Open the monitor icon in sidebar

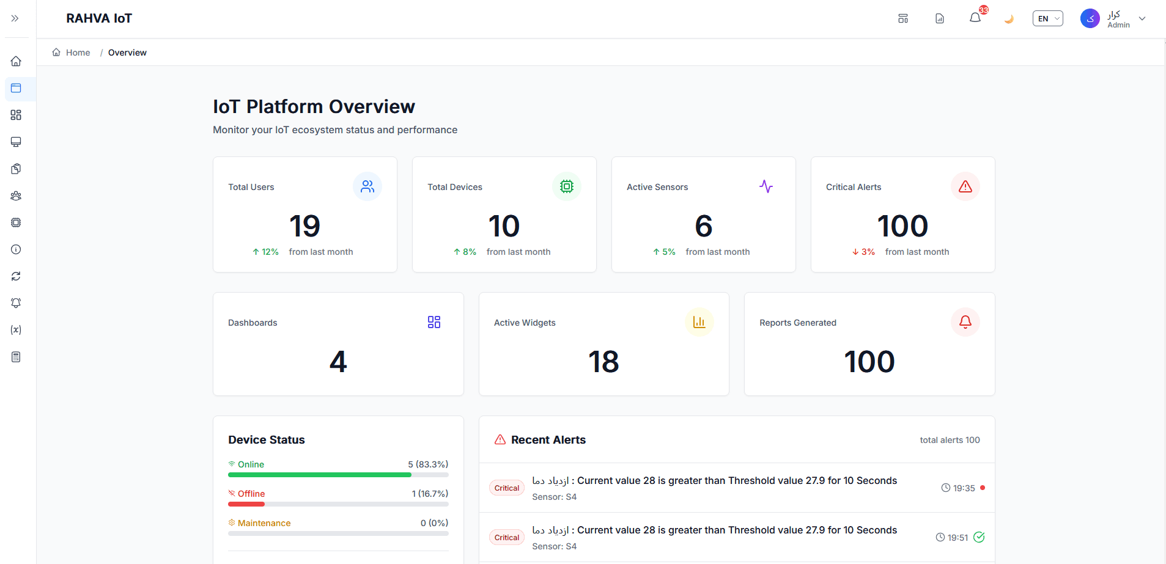pyautogui.click(x=16, y=142)
